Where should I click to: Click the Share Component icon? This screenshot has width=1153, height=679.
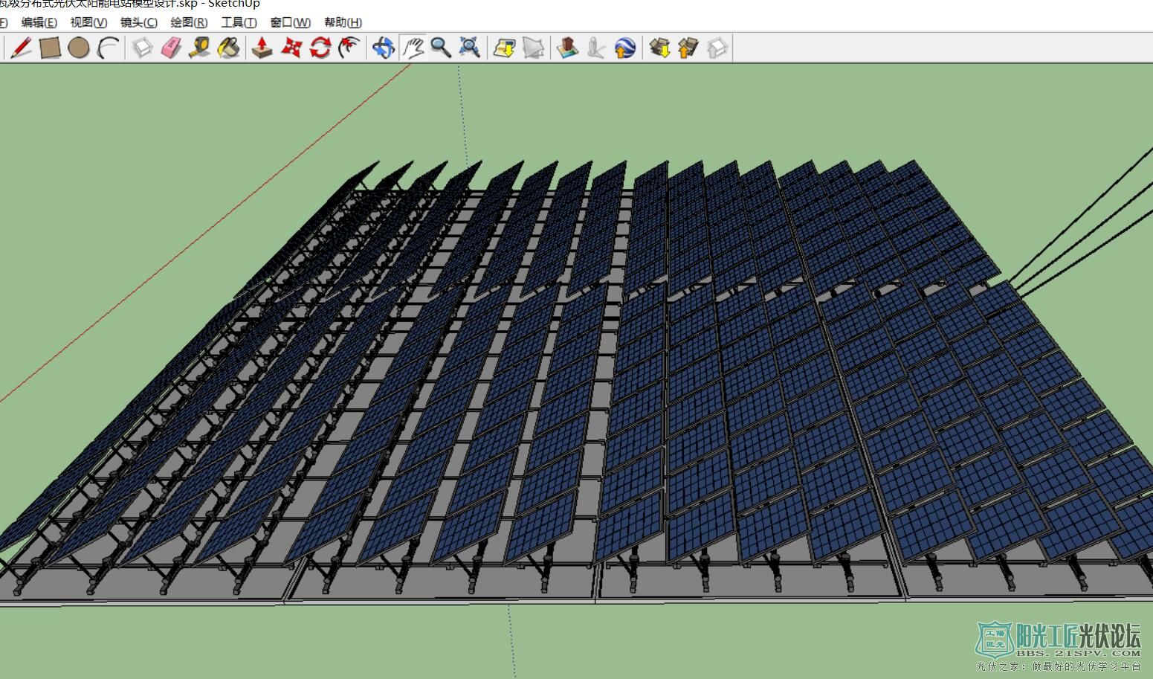tap(717, 48)
